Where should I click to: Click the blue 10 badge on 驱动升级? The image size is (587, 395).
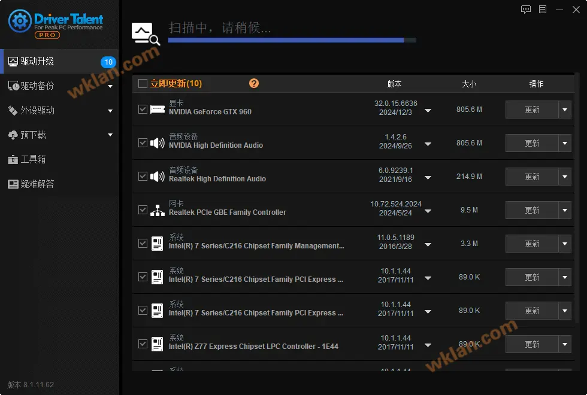108,62
